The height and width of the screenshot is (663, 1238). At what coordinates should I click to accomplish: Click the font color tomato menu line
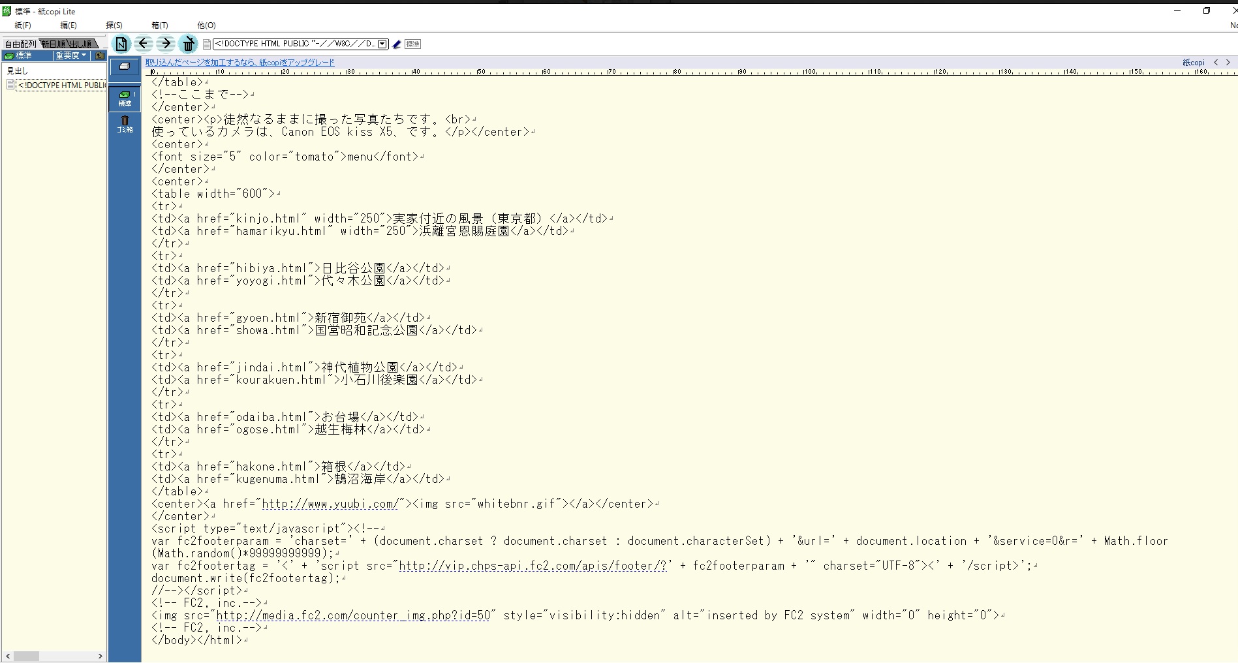288,157
